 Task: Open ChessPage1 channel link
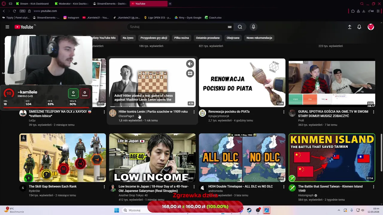(126, 116)
